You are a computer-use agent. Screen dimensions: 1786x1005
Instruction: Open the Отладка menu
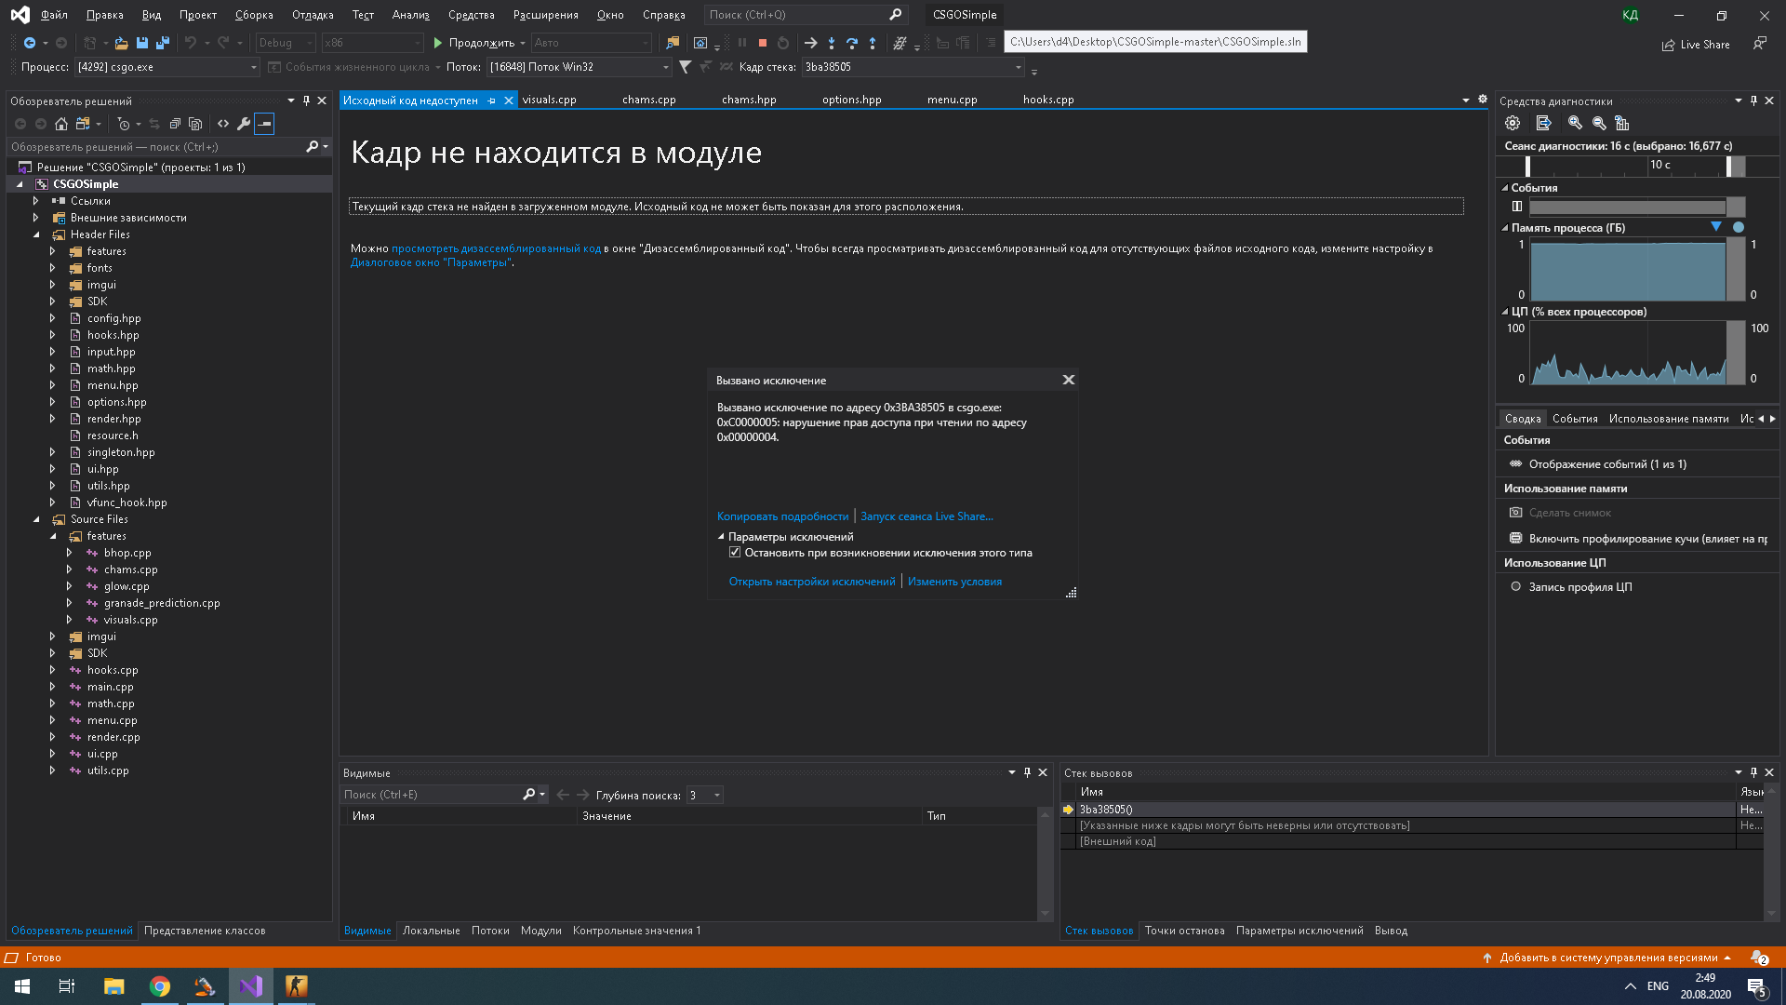pyautogui.click(x=313, y=15)
